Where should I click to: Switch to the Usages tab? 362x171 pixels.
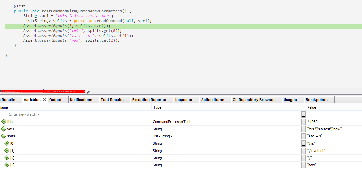point(290,100)
